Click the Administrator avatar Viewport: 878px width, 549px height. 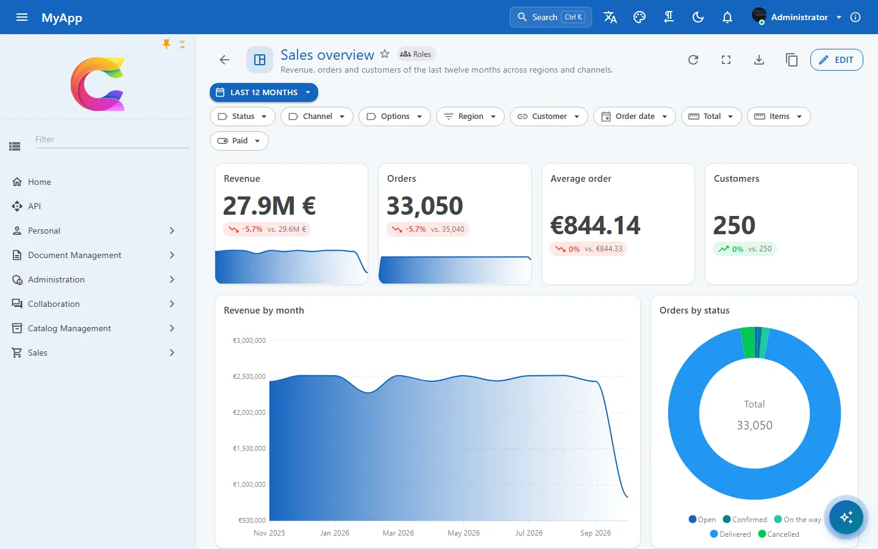click(x=759, y=16)
